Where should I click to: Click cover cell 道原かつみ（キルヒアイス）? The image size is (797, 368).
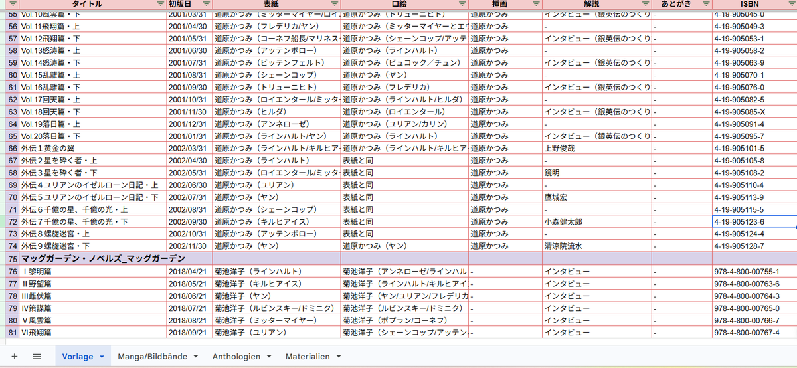point(276,222)
